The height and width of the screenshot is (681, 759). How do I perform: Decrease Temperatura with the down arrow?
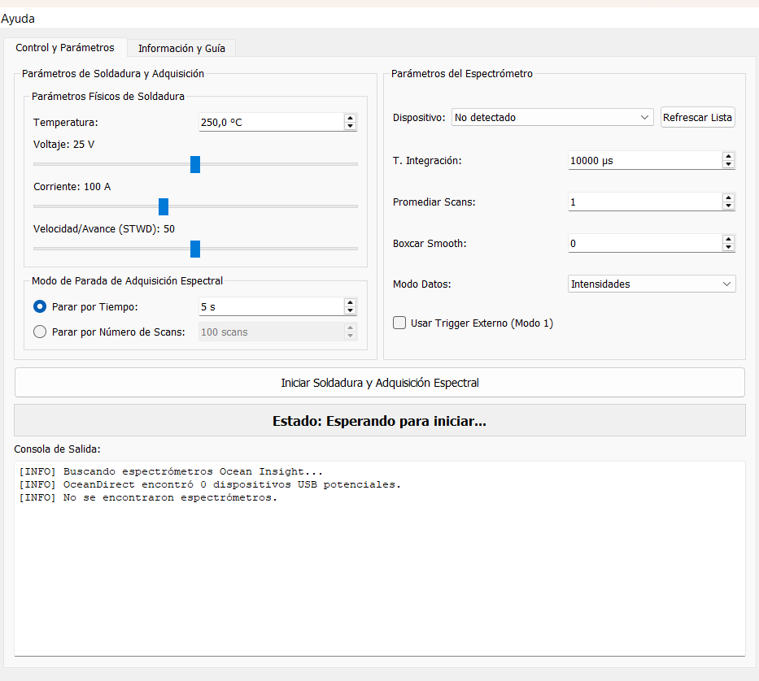click(x=350, y=126)
